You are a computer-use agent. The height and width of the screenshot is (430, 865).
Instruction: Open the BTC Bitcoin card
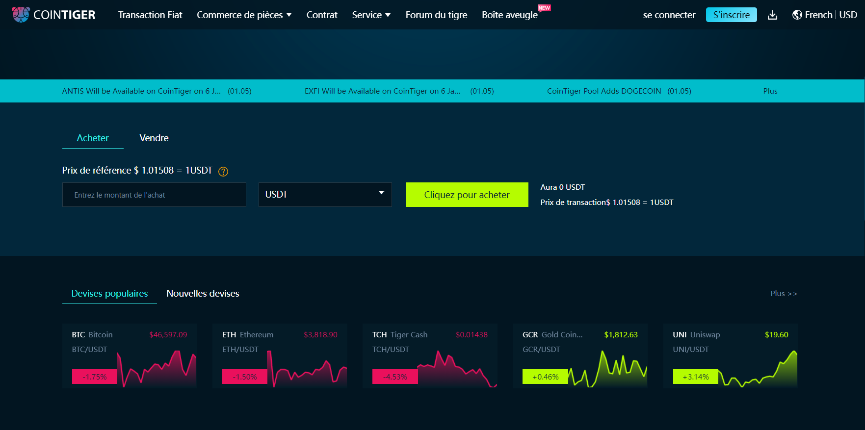(130, 356)
